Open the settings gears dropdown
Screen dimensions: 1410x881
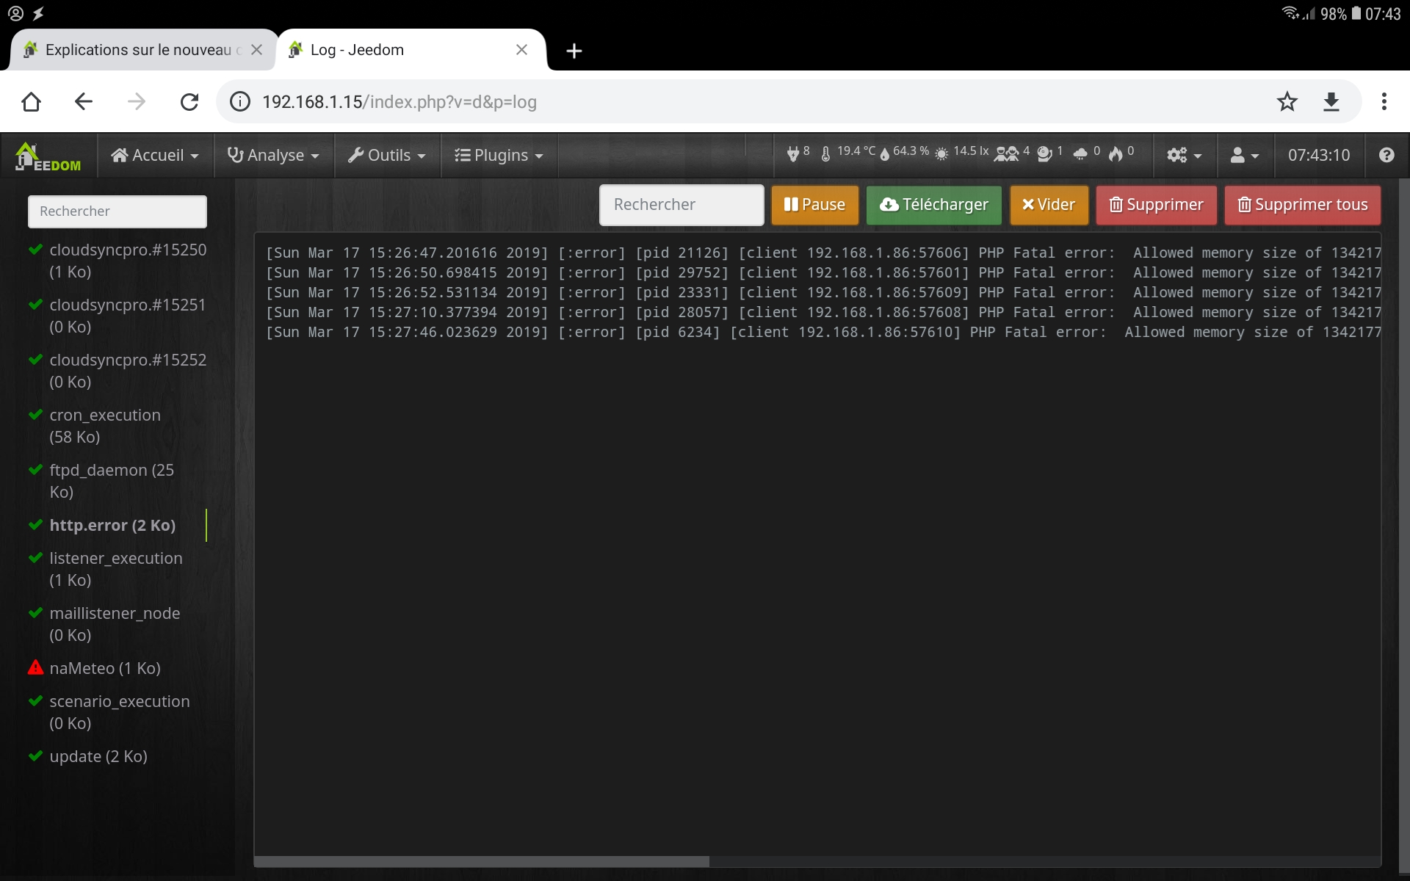tap(1184, 156)
